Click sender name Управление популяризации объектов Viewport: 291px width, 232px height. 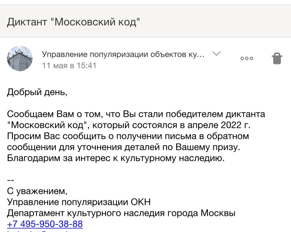(x=123, y=54)
